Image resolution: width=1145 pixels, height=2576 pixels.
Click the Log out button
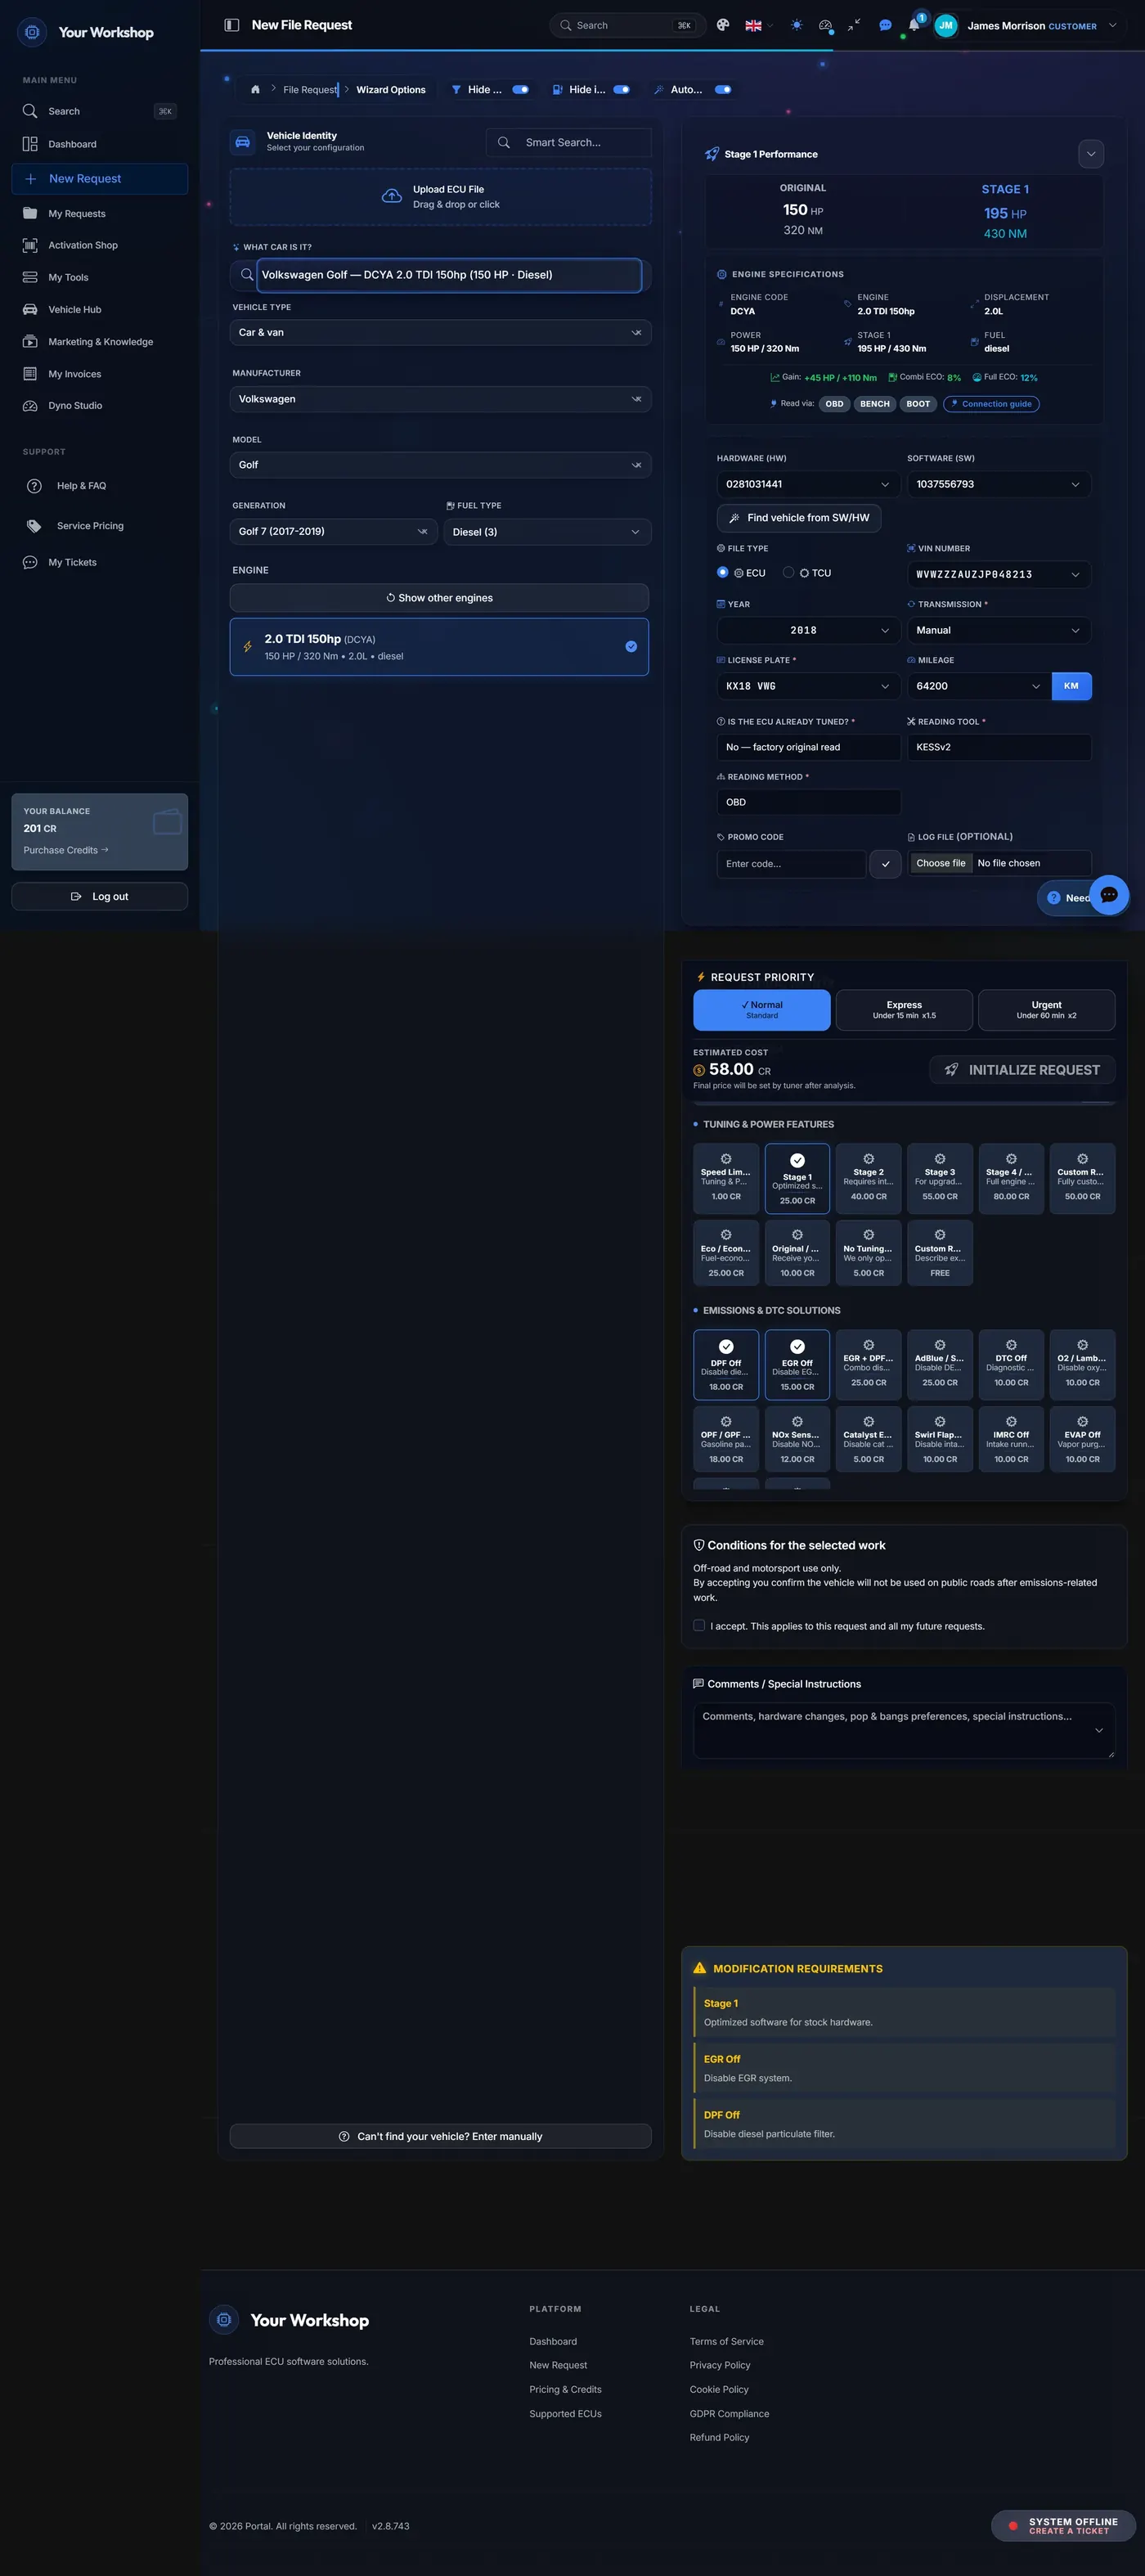(x=100, y=897)
